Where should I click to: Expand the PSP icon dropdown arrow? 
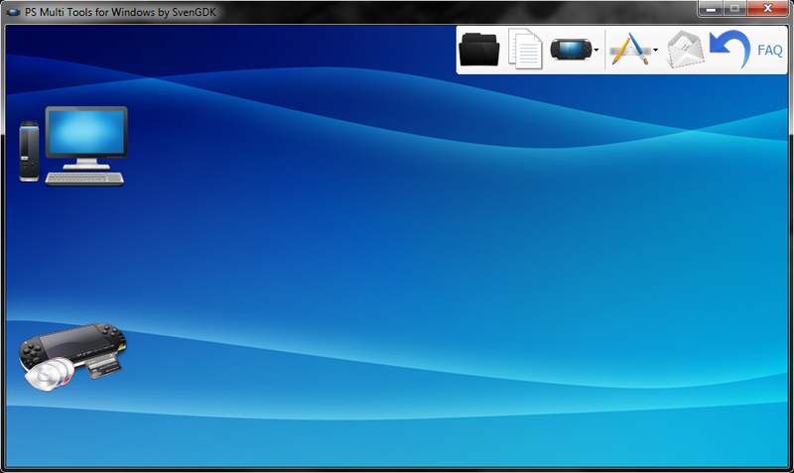pyautogui.click(x=596, y=51)
